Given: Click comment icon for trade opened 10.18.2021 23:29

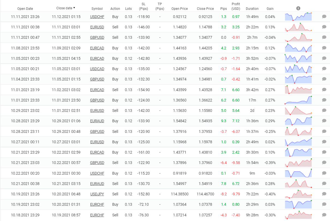Looking at the screenshot, I should click(x=324, y=215).
